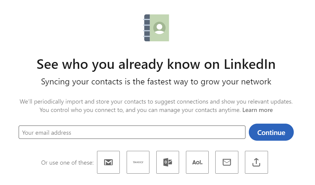This screenshot has height=185, width=315.
Task: Open the 'Learn more' link
Action: pos(258,110)
